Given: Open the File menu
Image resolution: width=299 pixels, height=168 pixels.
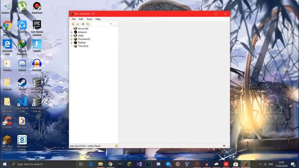Looking at the screenshot, I should [74, 19].
